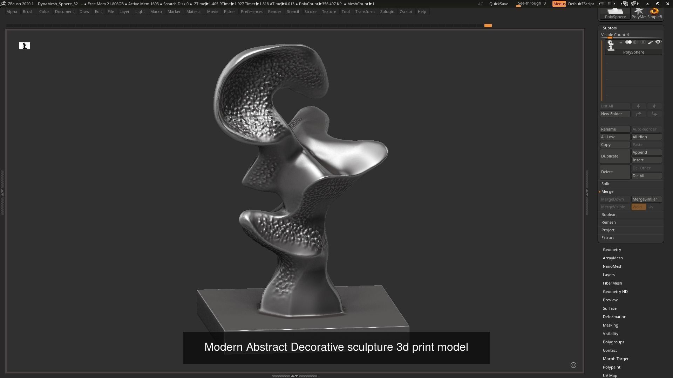Click the left tray divider arrows
Screen dimensions: 673x378
point(2,192)
